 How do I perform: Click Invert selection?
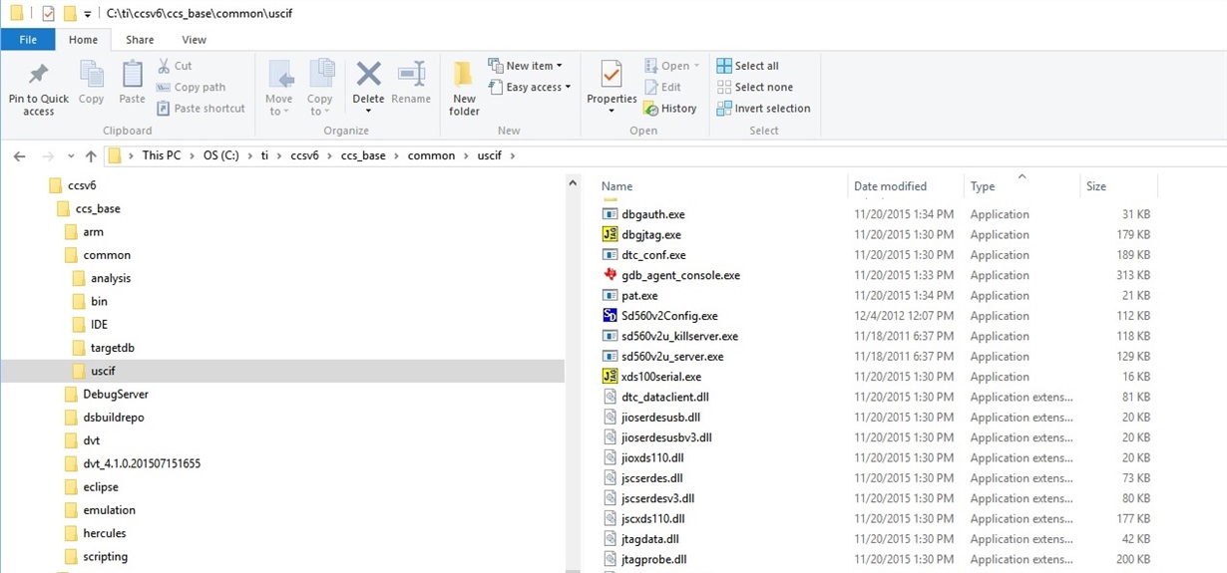(763, 108)
